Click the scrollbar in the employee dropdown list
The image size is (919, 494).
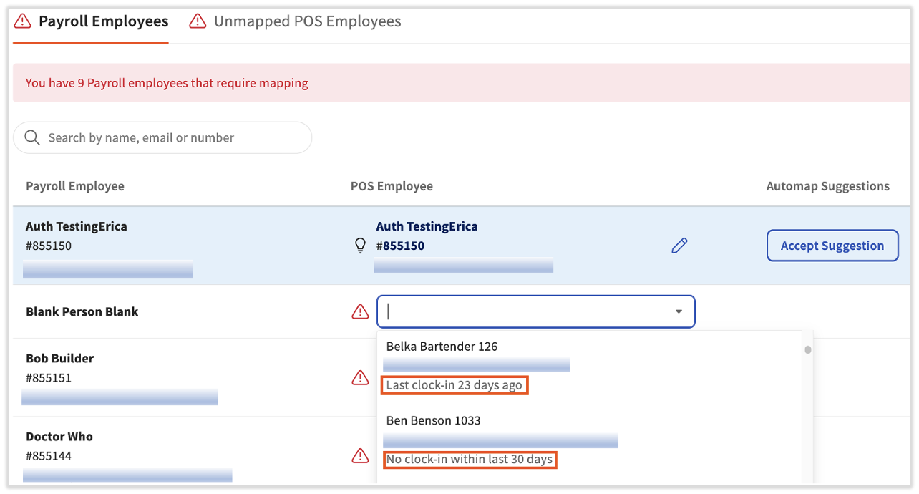pos(807,349)
